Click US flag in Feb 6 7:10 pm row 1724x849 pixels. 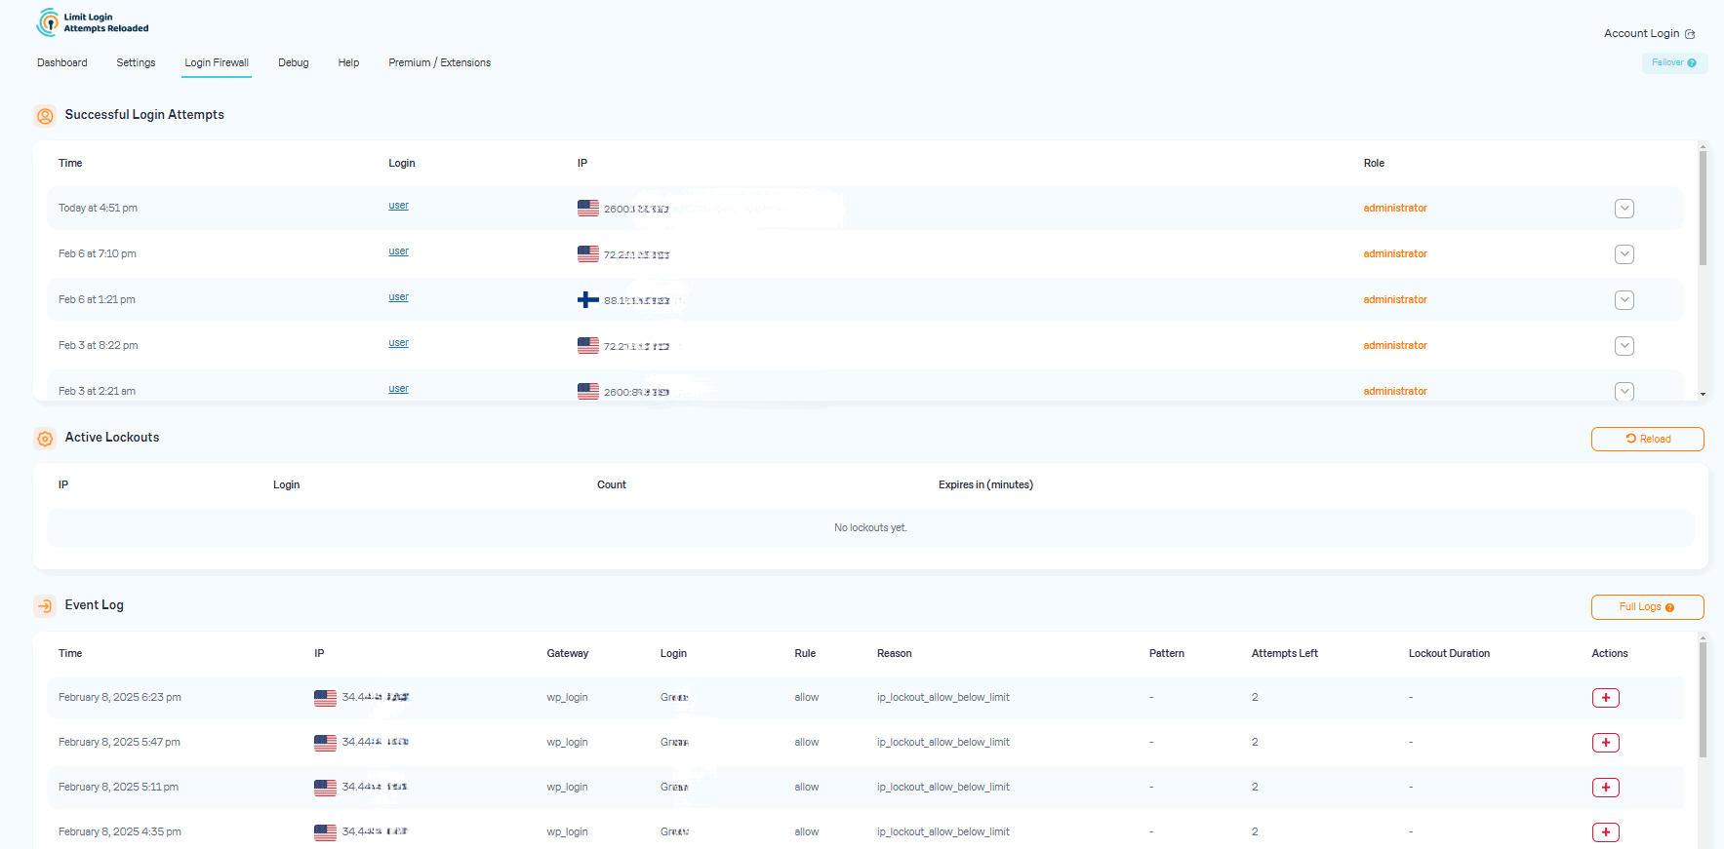[588, 253]
